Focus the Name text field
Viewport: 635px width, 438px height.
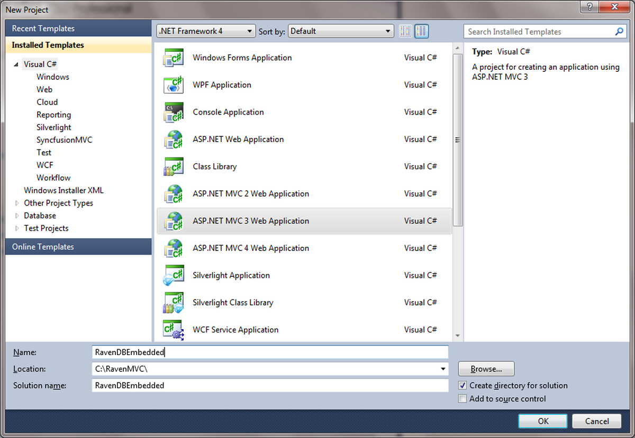coord(270,352)
